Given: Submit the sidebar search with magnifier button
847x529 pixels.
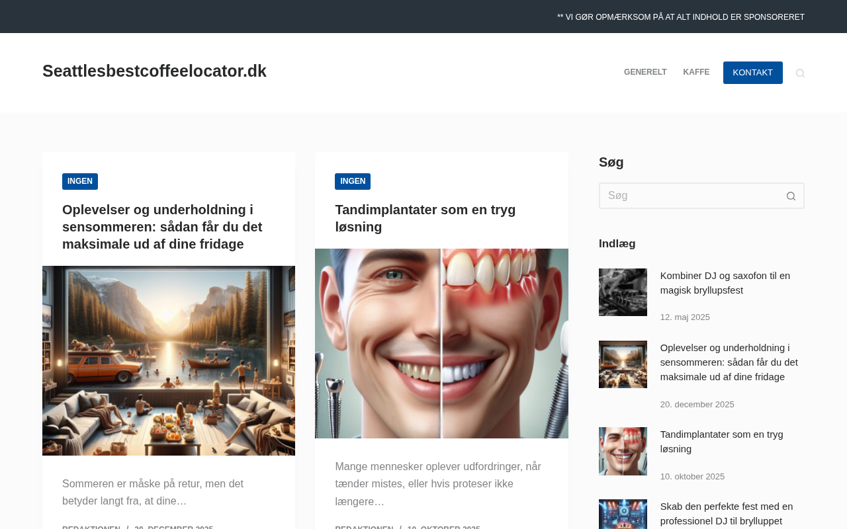Looking at the screenshot, I should point(791,196).
